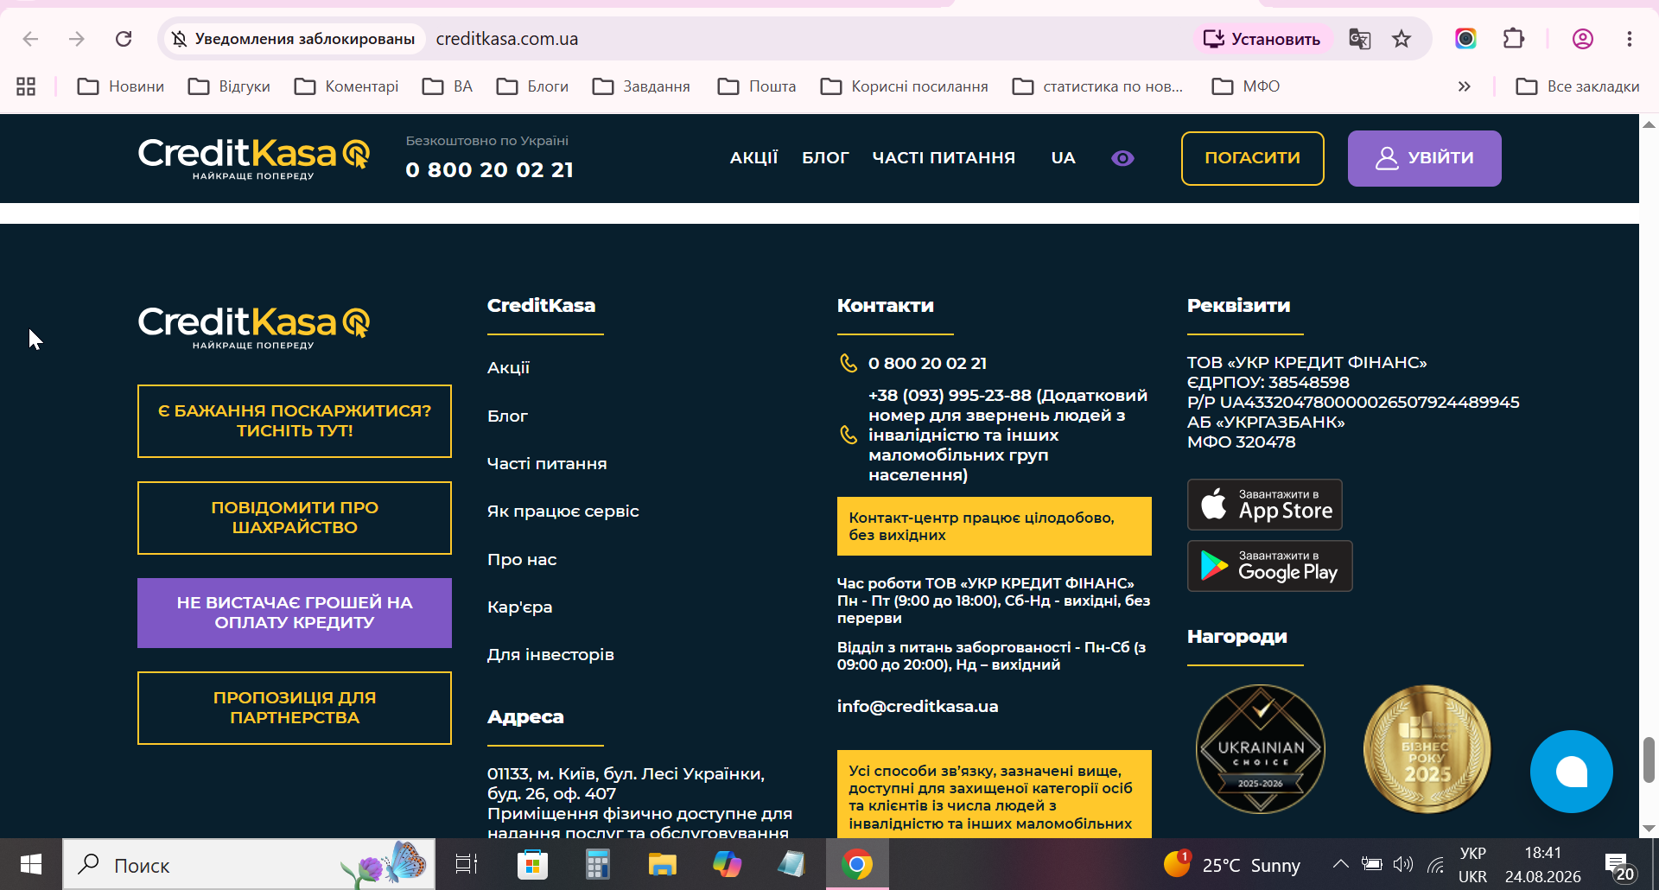Click the ПОГАСИТИ button
The image size is (1659, 890).
(x=1252, y=158)
